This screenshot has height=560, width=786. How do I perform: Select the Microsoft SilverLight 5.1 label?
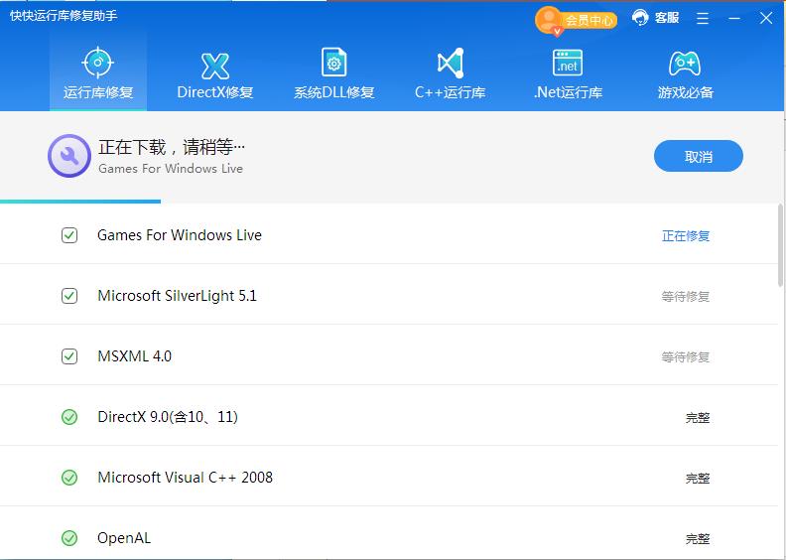(177, 296)
